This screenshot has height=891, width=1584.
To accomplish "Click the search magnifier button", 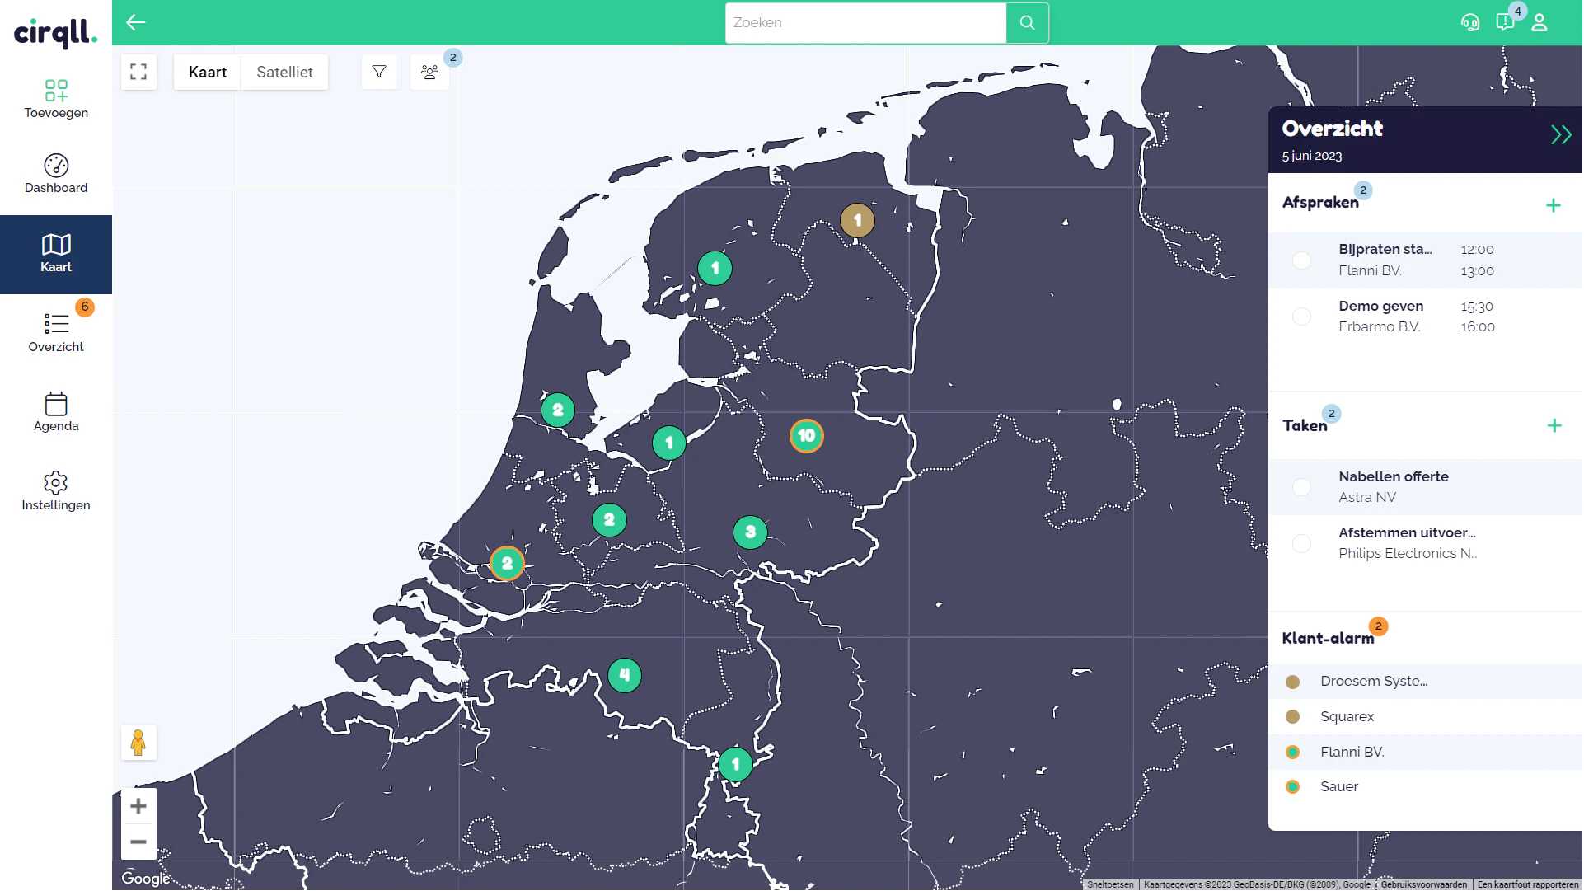I will coord(1028,23).
